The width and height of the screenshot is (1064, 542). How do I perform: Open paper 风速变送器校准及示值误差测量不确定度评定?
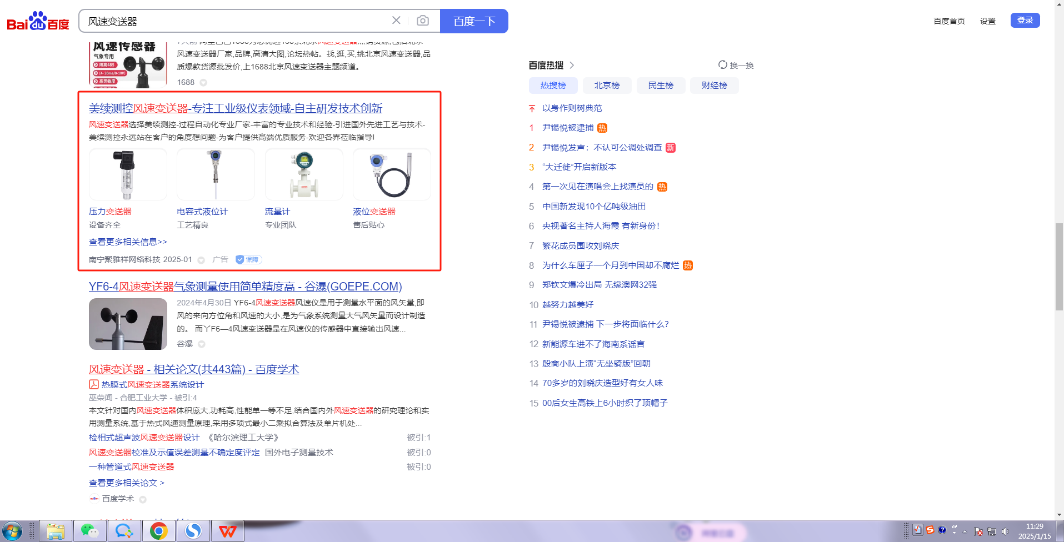tap(174, 453)
